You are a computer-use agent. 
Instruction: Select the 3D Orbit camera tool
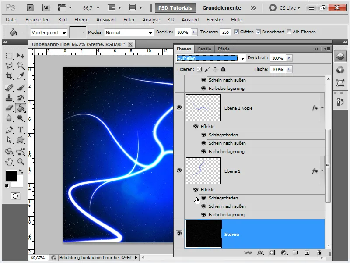pos(21,152)
